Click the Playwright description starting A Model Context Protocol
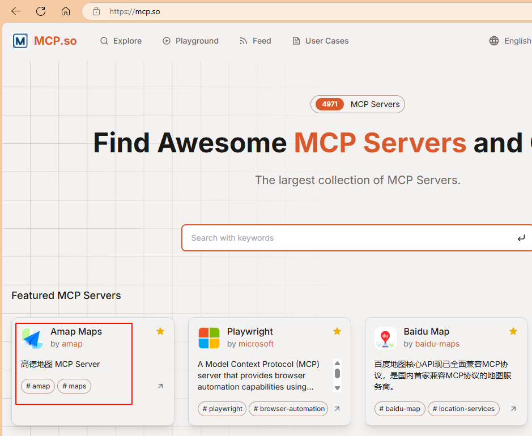 258,375
